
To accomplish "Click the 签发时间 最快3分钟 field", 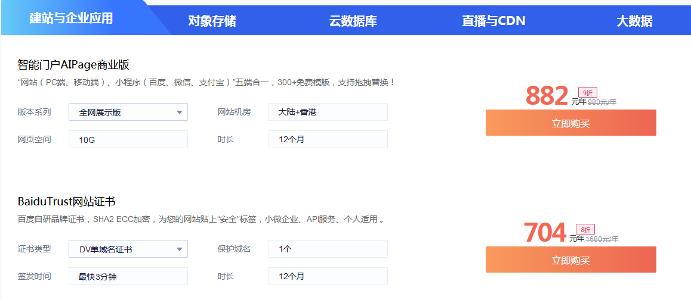I will click(x=128, y=276).
